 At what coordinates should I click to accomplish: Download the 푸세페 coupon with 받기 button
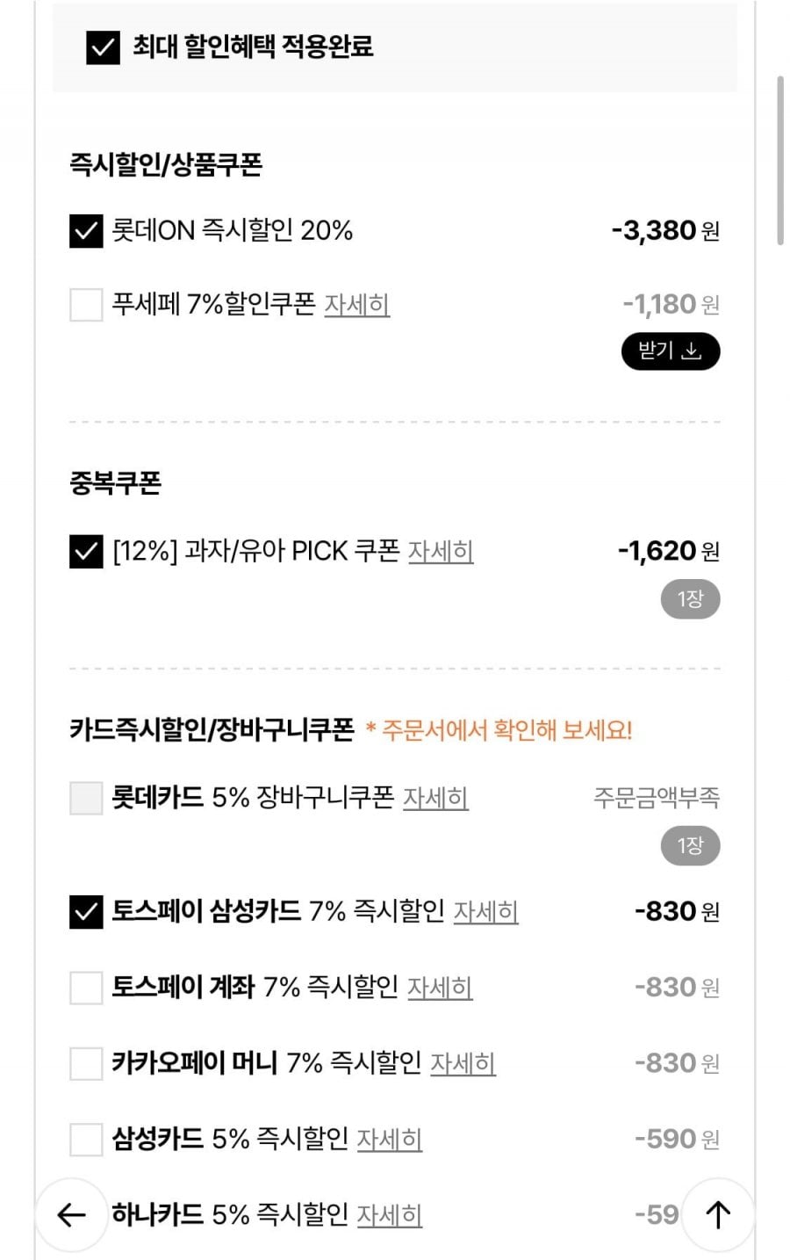click(x=671, y=351)
